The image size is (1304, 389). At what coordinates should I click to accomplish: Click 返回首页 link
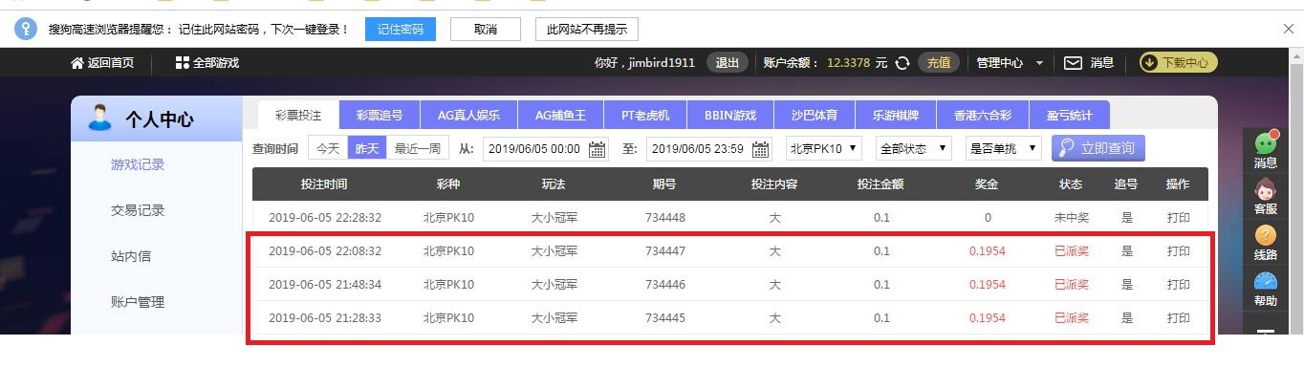coord(111,63)
